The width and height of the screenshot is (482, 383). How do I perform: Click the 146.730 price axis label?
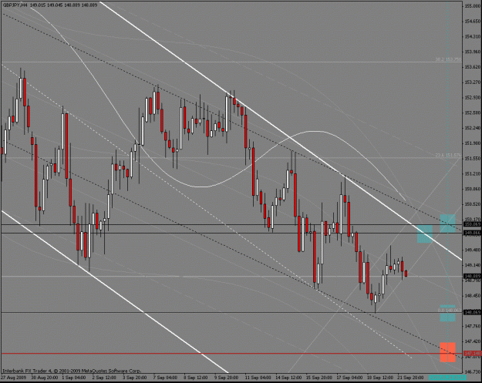[473, 371]
